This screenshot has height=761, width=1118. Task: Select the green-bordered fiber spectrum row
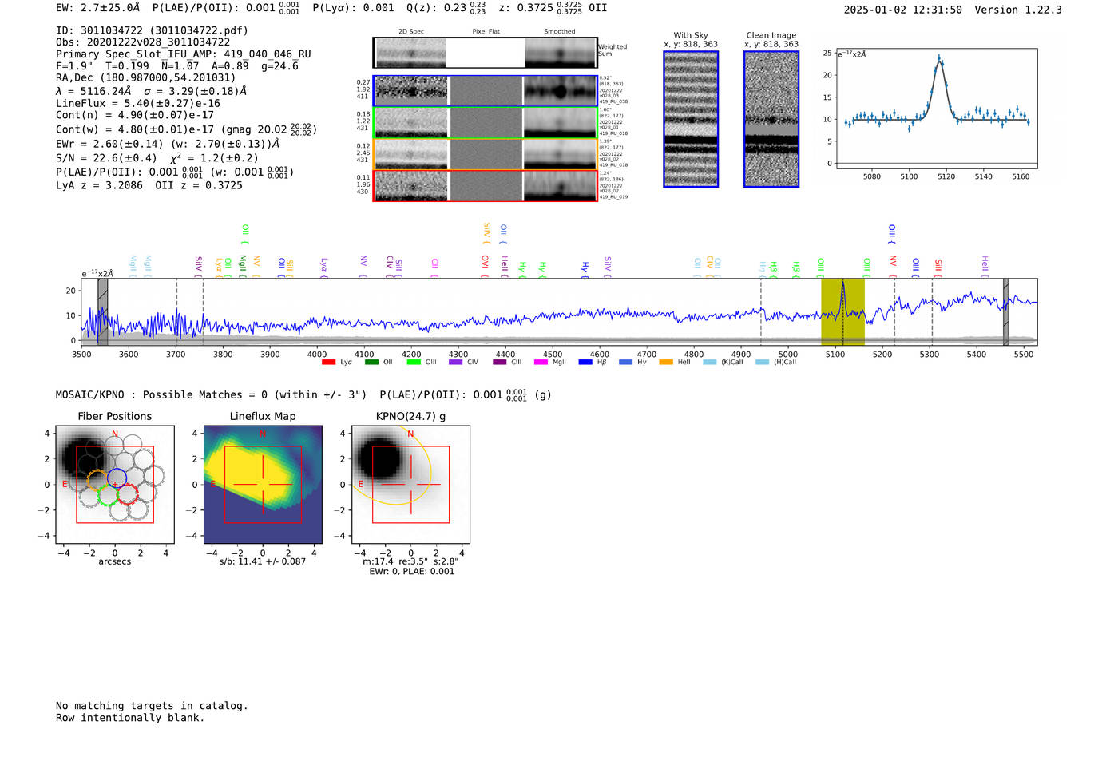[x=485, y=123]
